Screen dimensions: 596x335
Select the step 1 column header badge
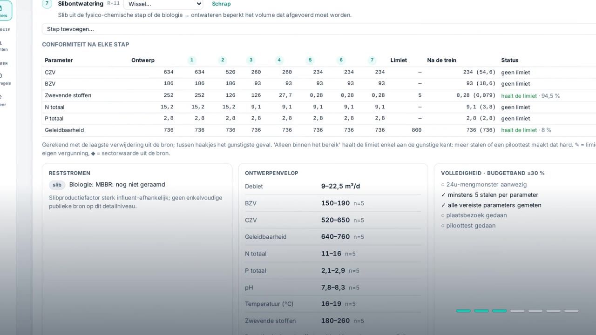pos(191,60)
